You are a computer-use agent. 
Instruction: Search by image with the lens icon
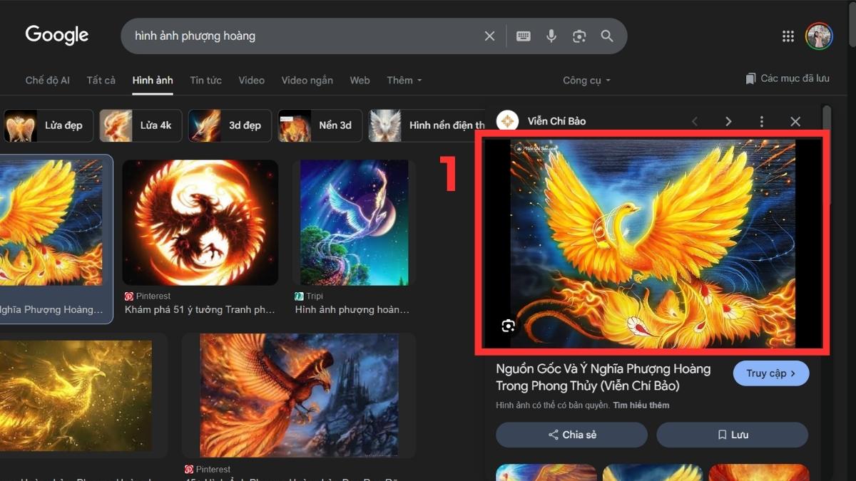point(579,36)
